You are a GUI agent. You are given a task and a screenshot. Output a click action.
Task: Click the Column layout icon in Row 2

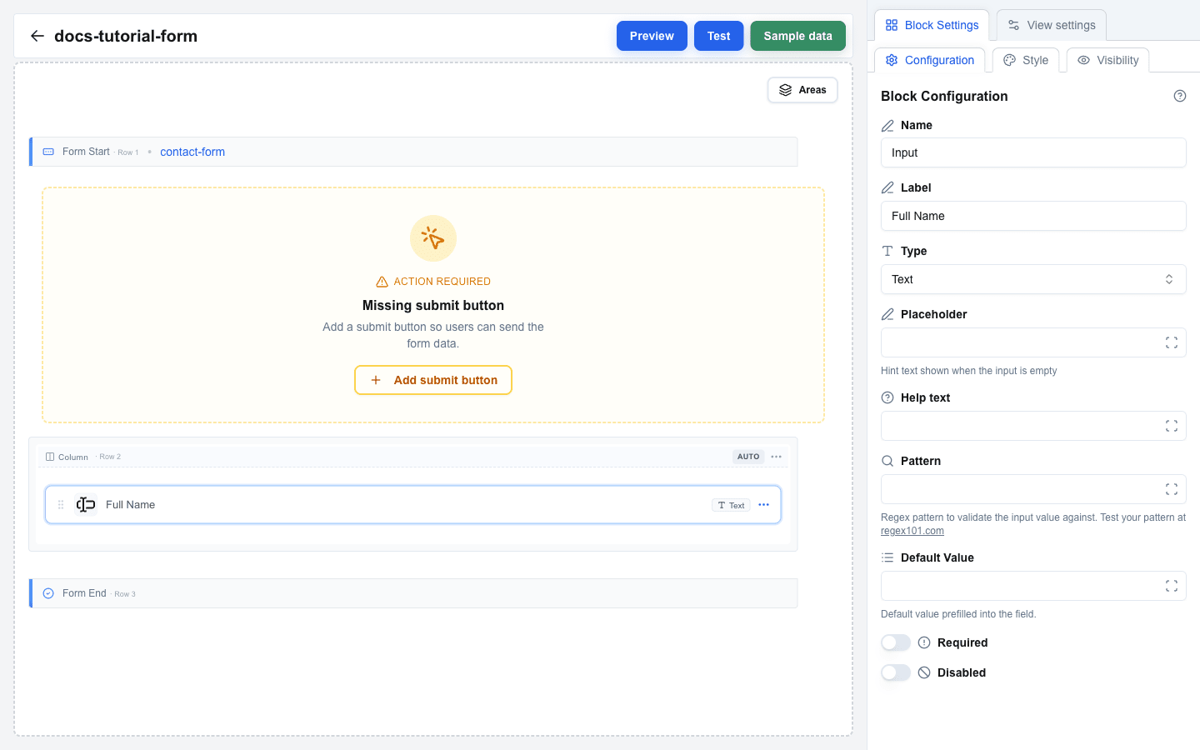pyautogui.click(x=50, y=457)
